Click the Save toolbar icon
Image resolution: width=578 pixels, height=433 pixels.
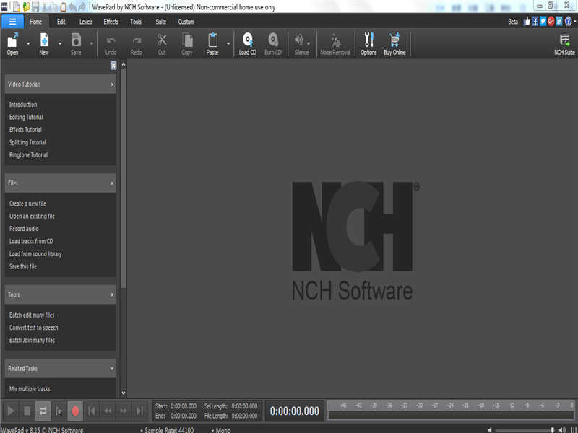click(76, 44)
